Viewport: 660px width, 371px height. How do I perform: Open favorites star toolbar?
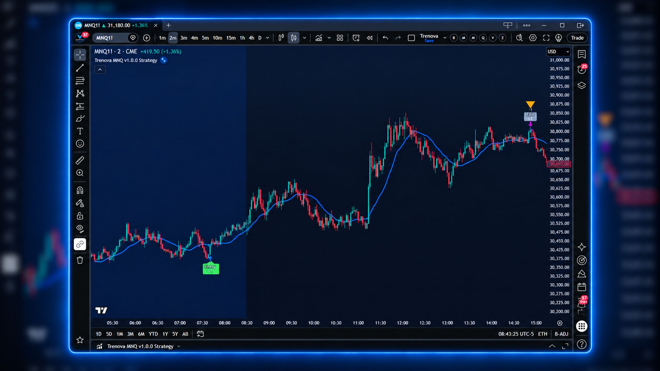(80, 340)
